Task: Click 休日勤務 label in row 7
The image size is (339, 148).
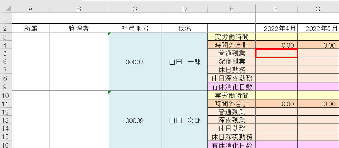Action: [231, 70]
